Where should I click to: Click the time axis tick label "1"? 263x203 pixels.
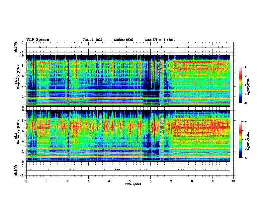click(x=47, y=181)
